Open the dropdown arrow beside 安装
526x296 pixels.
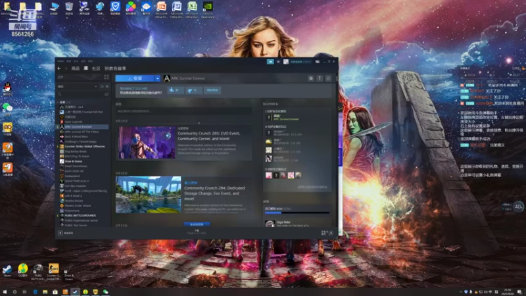click(158, 78)
